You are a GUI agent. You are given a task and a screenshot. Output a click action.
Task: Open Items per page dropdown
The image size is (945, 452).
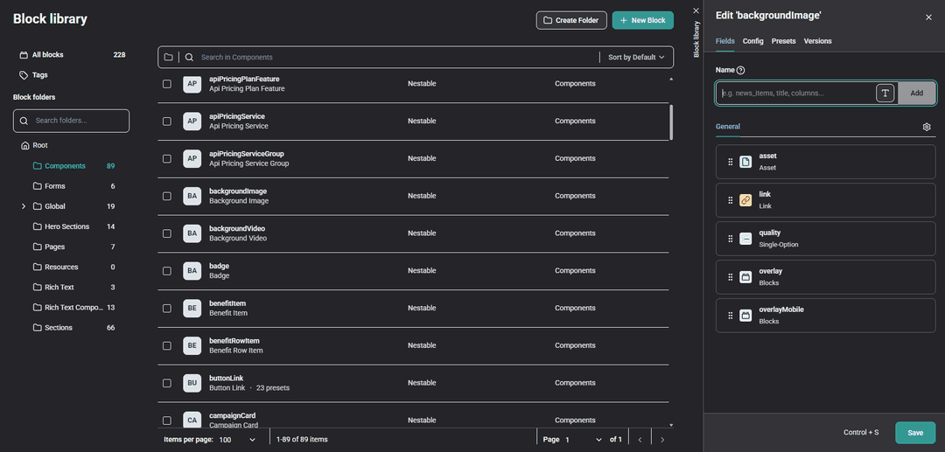237,440
